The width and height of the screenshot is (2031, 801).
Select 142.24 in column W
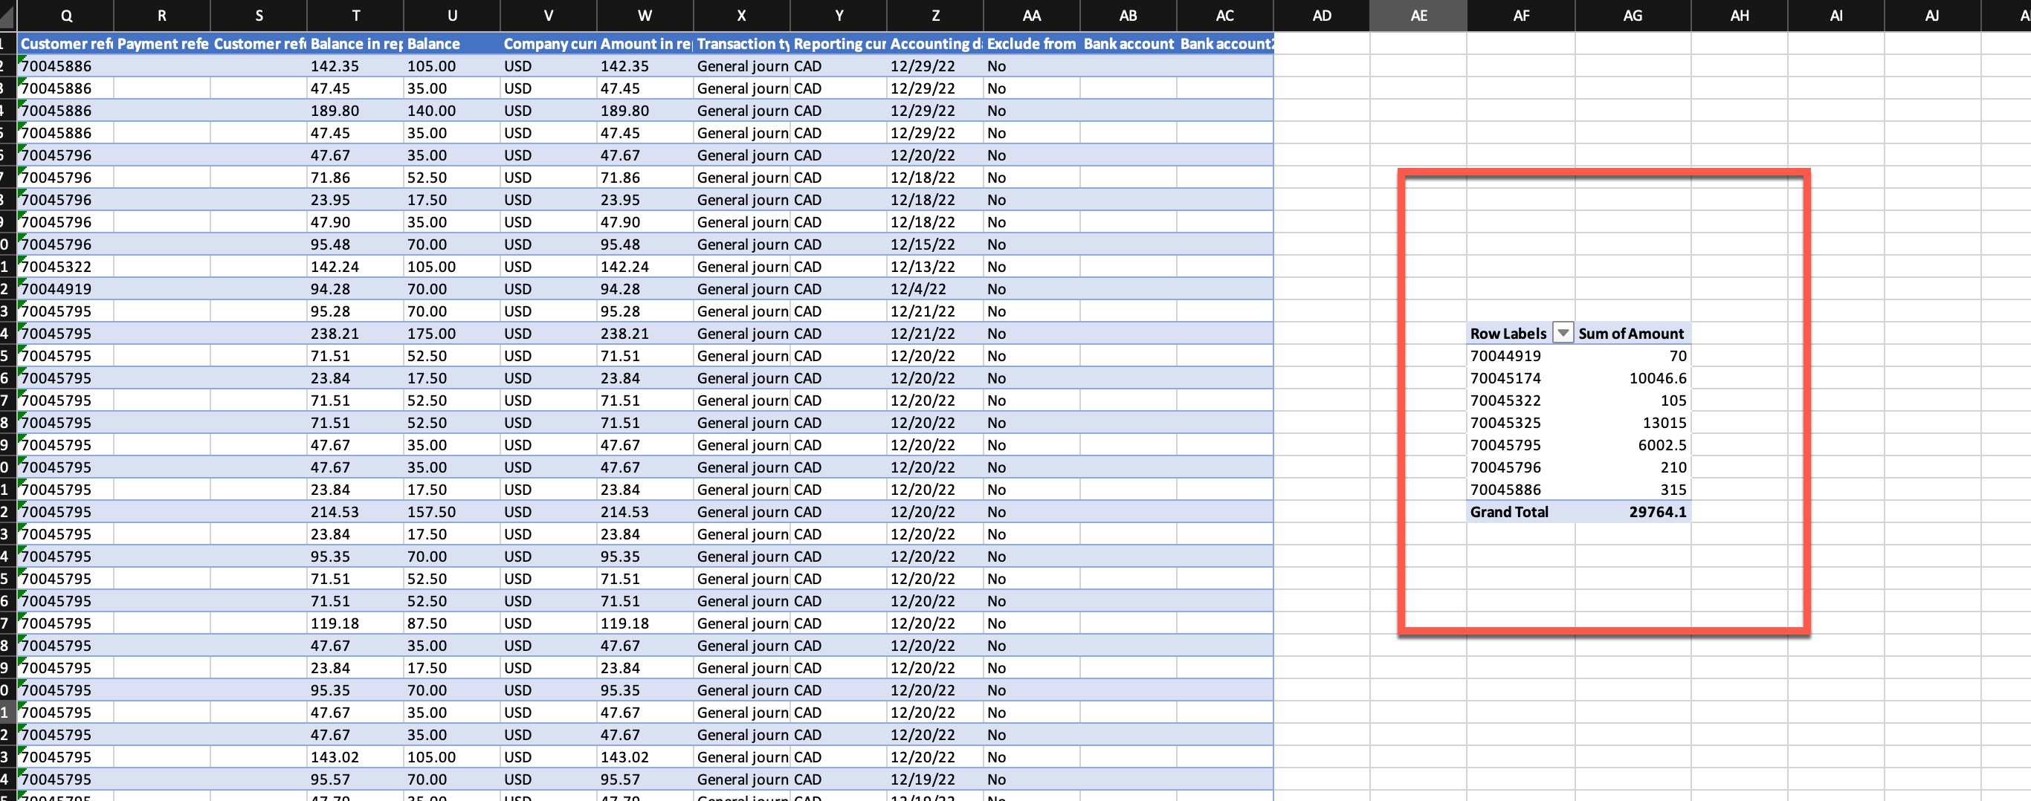(x=645, y=267)
